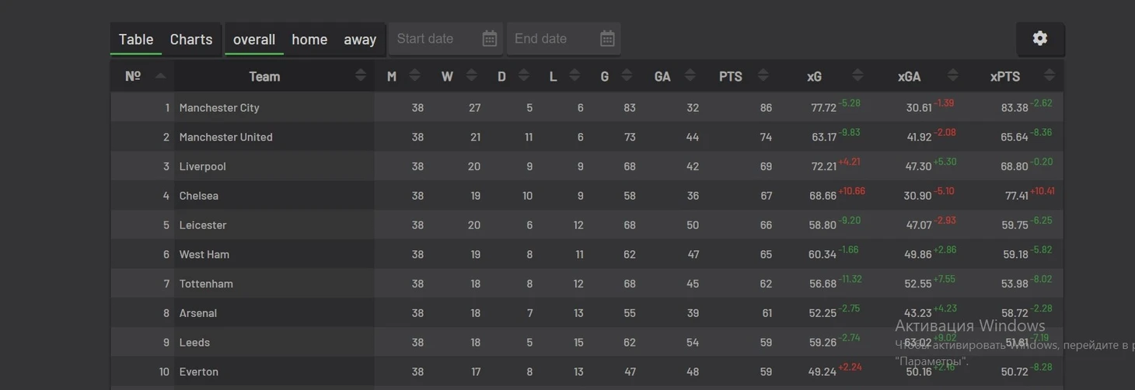Sort by goals against (GA) arrows

[690, 75]
